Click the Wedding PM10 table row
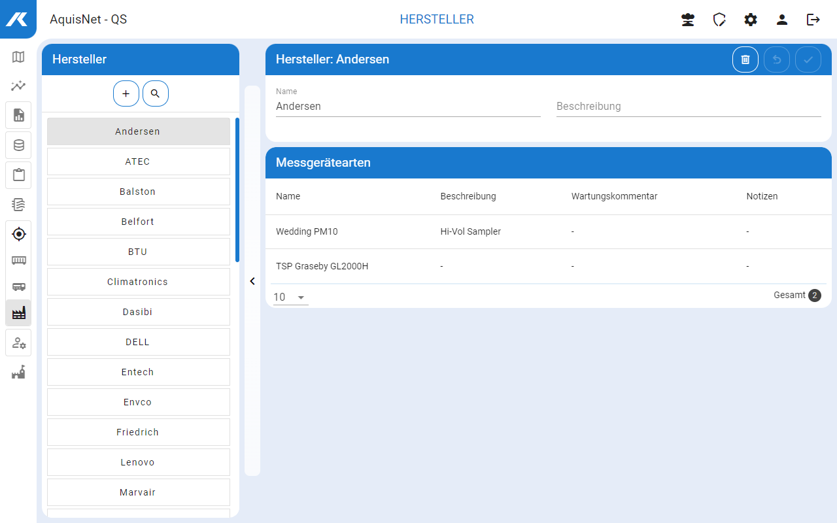 548,231
